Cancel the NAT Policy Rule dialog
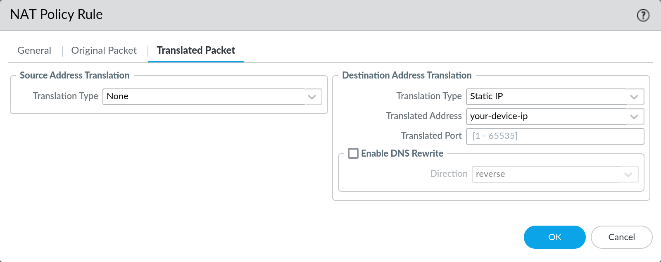This screenshot has width=661, height=262. tap(621, 237)
